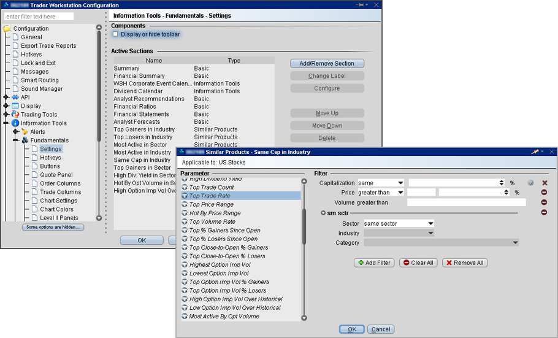Viewport: 558px width, 338px height.
Task: Cancel the Similar Products dialog
Action: click(381, 329)
